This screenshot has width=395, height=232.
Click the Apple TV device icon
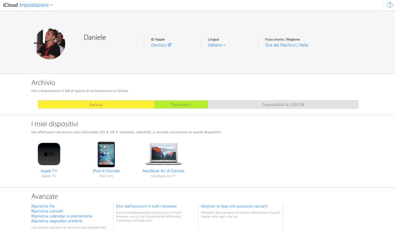pos(49,154)
